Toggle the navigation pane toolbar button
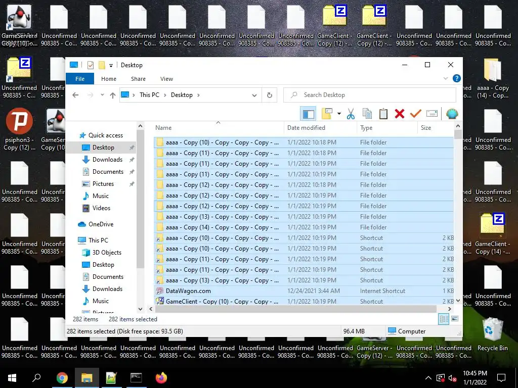The image size is (518, 388). pos(308,114)
